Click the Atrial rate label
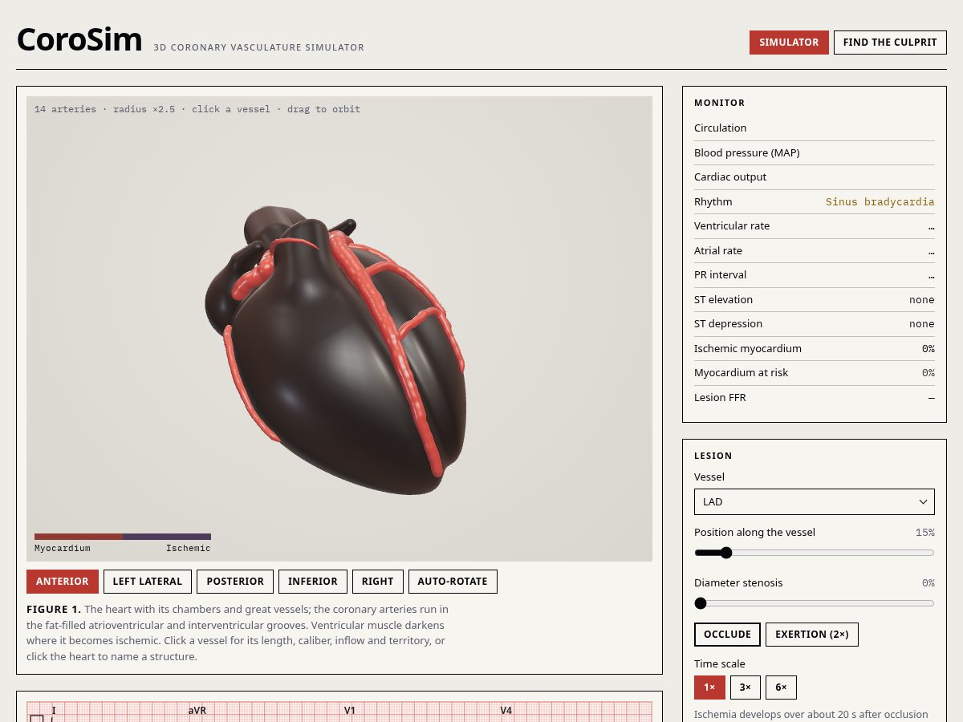 pyautogui.click(x=718, y=250)
